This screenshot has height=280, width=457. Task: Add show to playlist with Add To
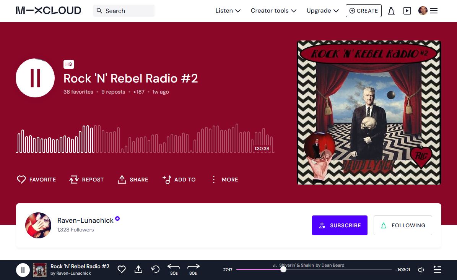[179, 180]
